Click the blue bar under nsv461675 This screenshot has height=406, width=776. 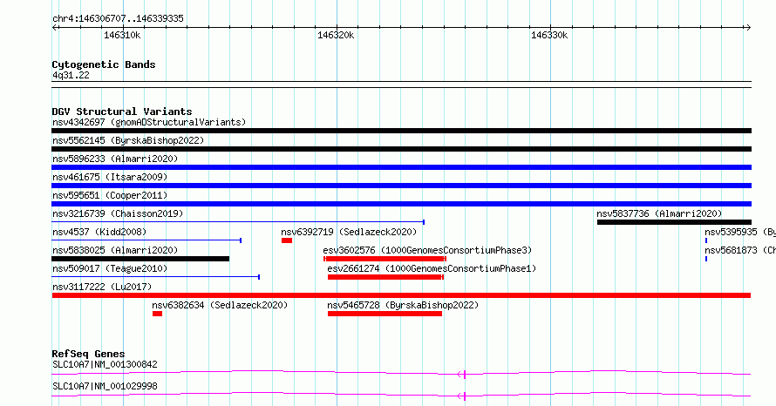pos(401,186)
